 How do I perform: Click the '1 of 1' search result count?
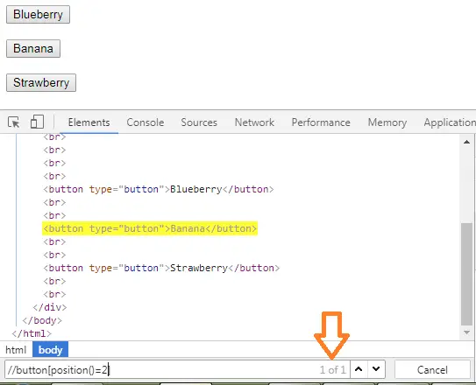point(333,369)
